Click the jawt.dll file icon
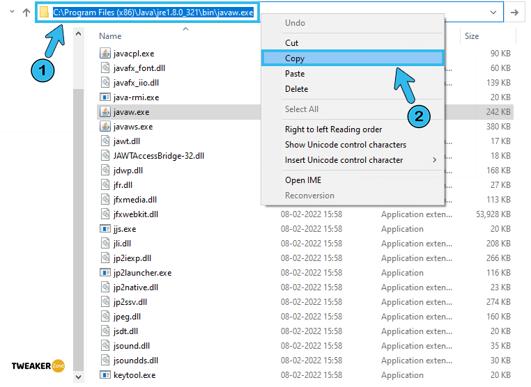Viewport: 531px width, 387px height. (105, 141)
